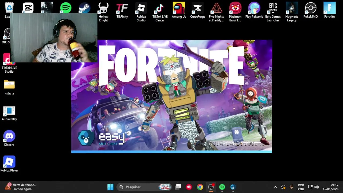Screen dimensions: 343x193
Task: Launch the AudioRelay desktop icon
Action: click(9, 113)
